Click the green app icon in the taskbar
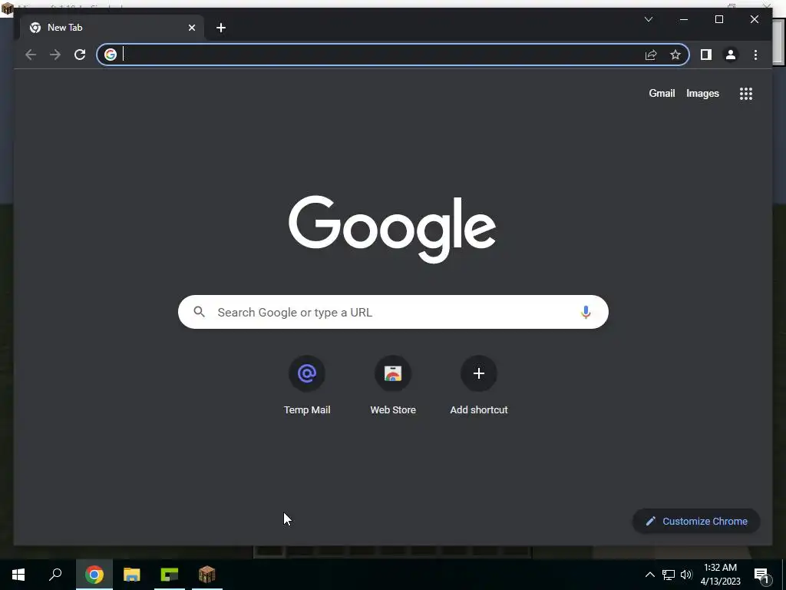 tap(170, 575)
